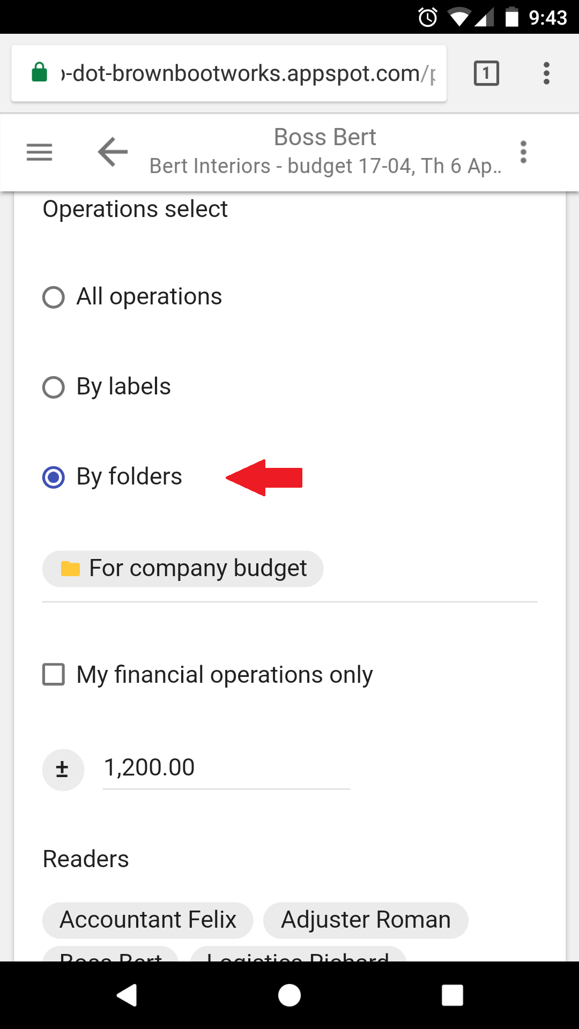Screen dimensions: 579x1029
Task: Tap the Android home button
Action: pos(289,995)
